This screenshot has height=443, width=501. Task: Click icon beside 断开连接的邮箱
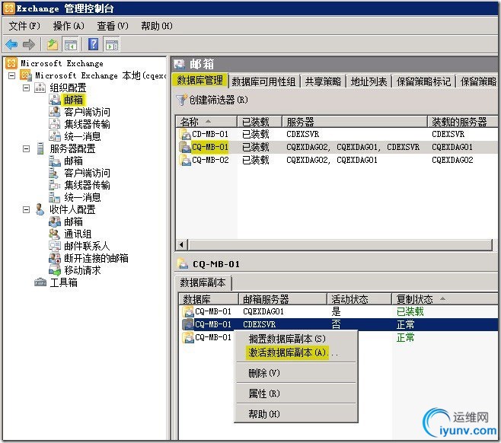(55, 258)
